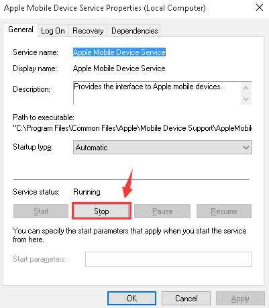Focus the Start parameters field
The height and width of the screenshot is (308, 269).
(168, 259)
